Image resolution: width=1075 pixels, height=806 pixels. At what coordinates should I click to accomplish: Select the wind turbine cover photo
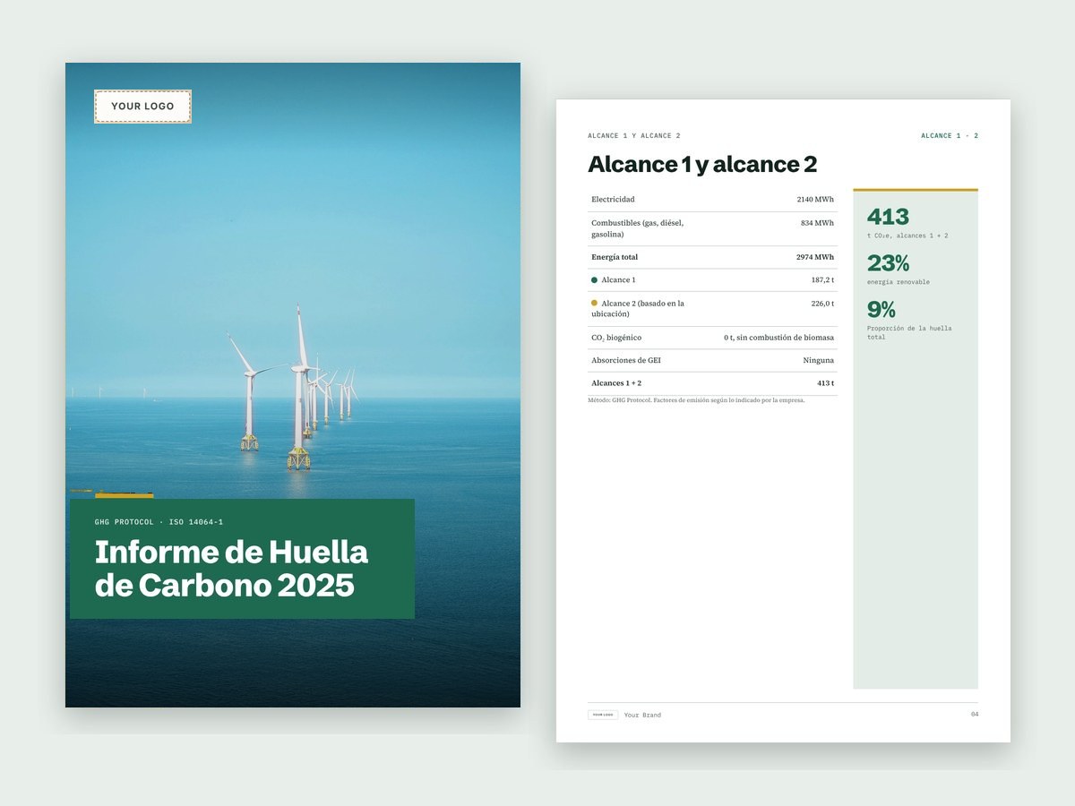[x=293, y=385]
